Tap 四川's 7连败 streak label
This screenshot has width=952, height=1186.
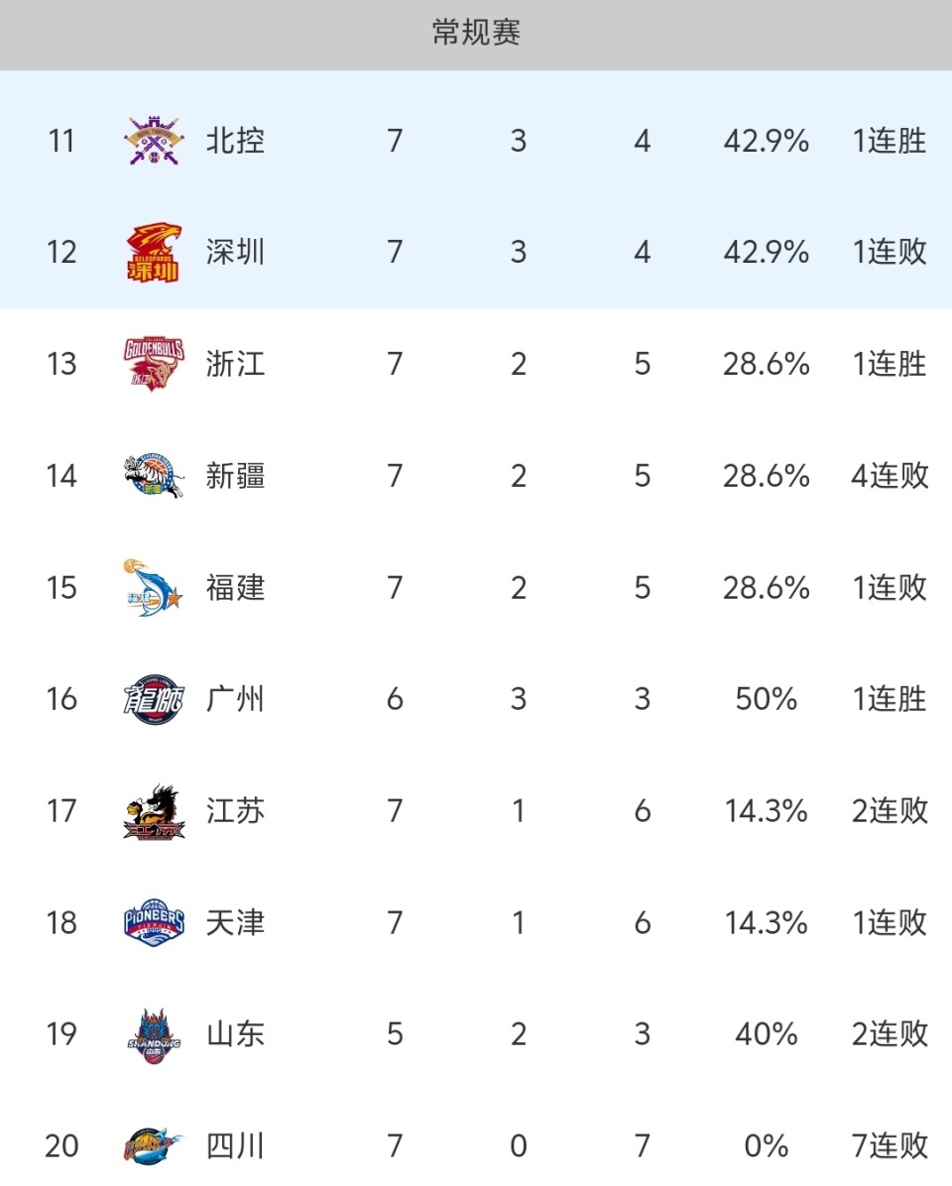point(890,1146)
